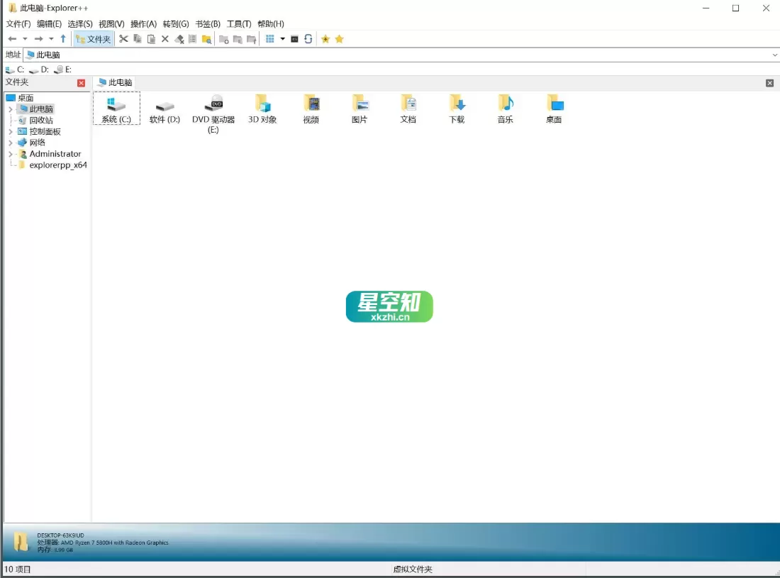This screenshot has height=578, width=780.
Task: Open the 工具(T) menu
Action: [239, 23]
